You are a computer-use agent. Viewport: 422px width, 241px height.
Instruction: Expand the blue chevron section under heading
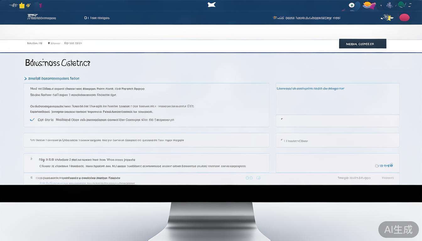pos(25,78)
